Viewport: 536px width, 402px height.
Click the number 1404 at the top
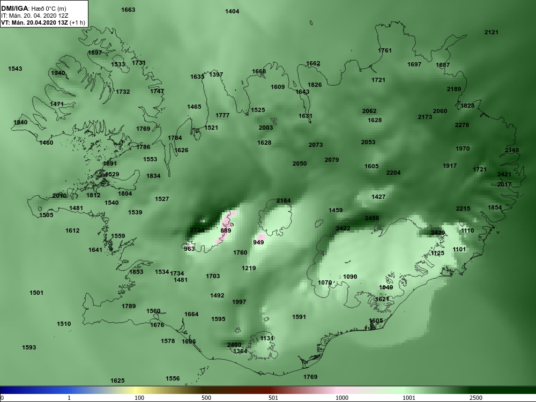coord(232,11)
